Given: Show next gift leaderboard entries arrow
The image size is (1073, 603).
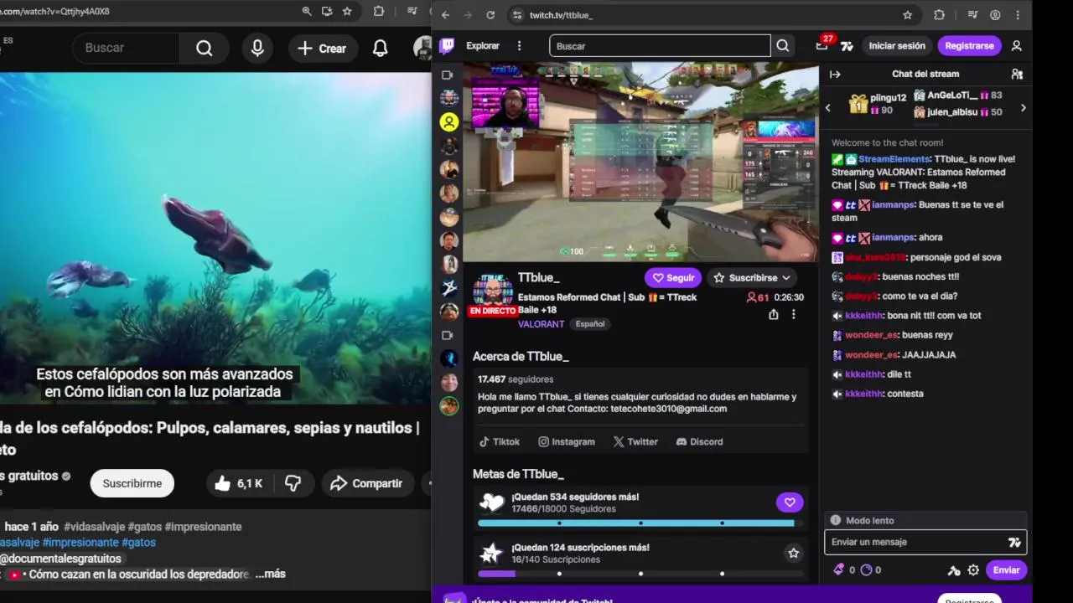Looking at the screenshot, I should (x=1023, y=108).
